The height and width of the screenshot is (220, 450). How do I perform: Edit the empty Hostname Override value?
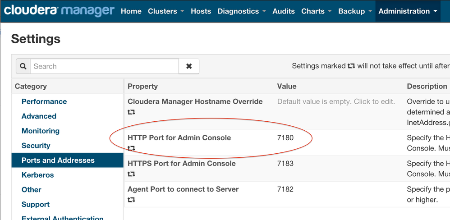(336, 101)
